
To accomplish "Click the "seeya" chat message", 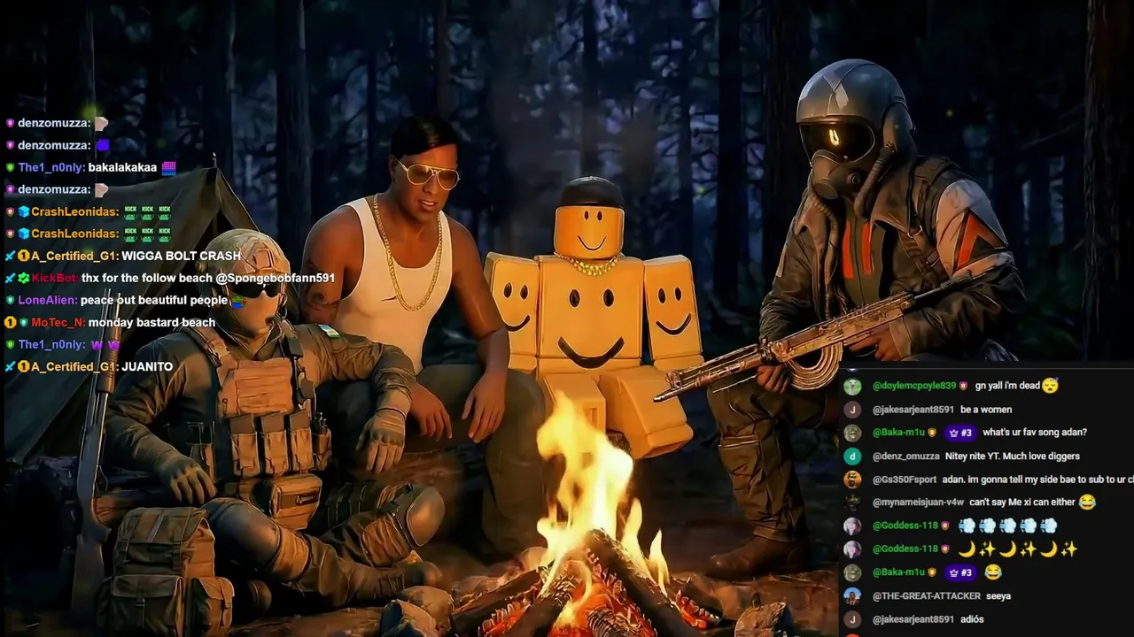I will pos(998,596).
